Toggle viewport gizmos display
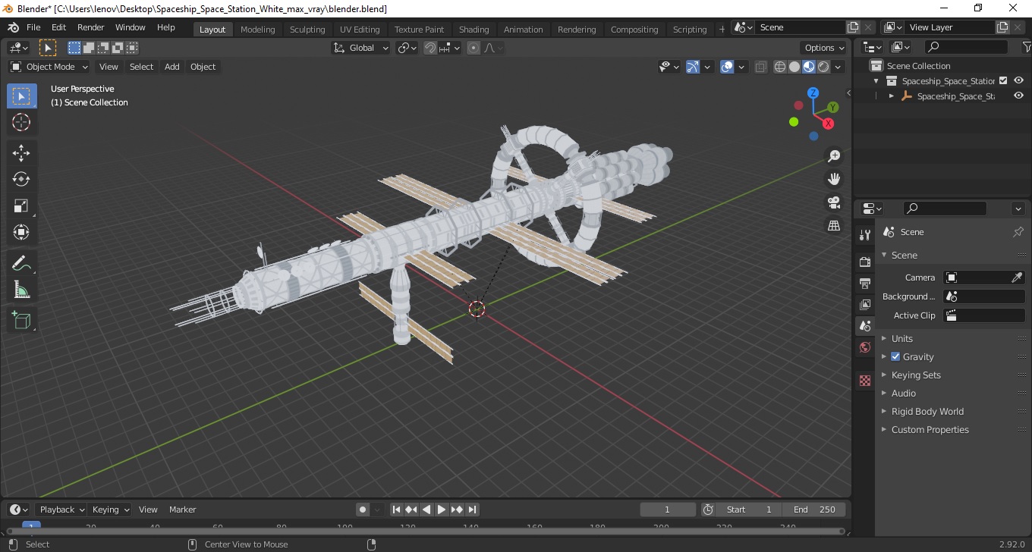 pos(693,67)
